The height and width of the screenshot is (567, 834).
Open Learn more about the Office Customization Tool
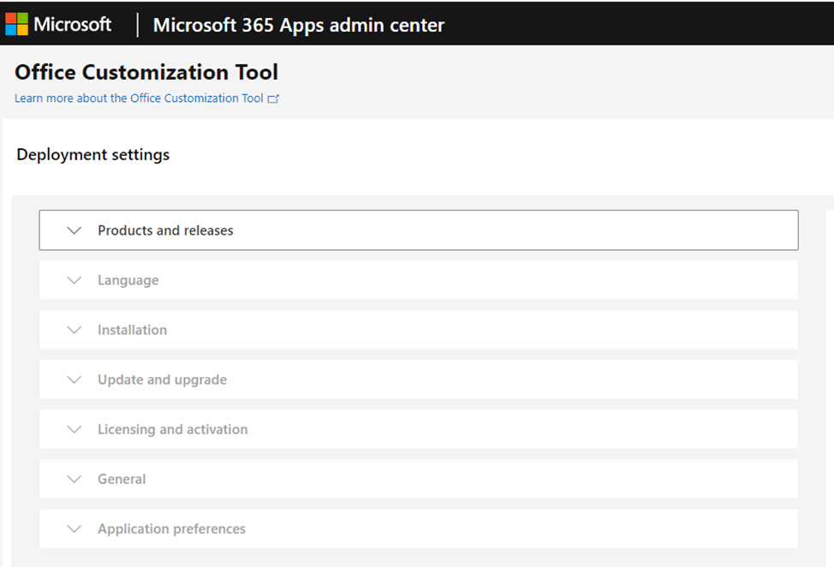coord(139,98)
